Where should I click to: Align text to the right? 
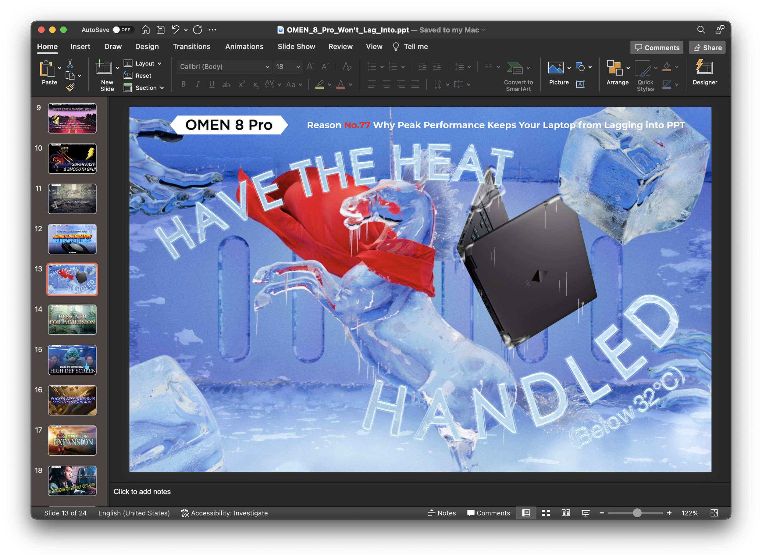pos(401,84)
